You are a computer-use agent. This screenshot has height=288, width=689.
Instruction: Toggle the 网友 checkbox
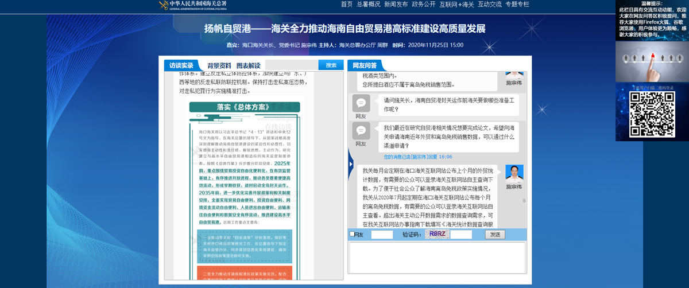tap(352, 234)
